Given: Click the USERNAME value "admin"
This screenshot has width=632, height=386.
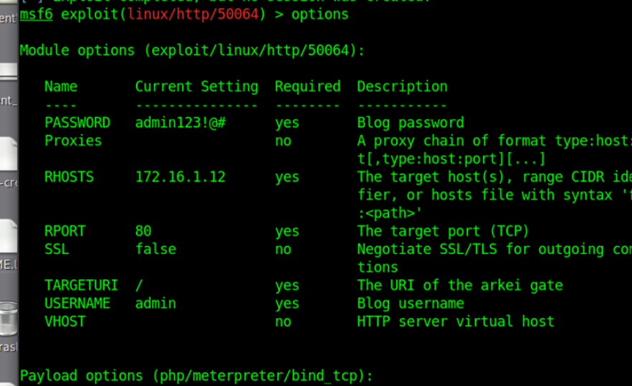Looking at the screenshot, I should point(155,303).
